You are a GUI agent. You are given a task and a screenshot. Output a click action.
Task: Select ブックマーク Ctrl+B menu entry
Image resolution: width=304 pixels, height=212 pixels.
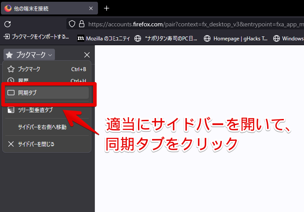(47, 69)
